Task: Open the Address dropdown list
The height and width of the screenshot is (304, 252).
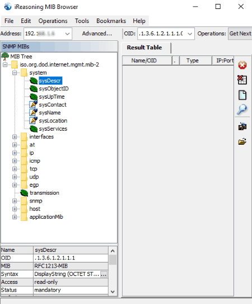Action: tap(67, 34)
